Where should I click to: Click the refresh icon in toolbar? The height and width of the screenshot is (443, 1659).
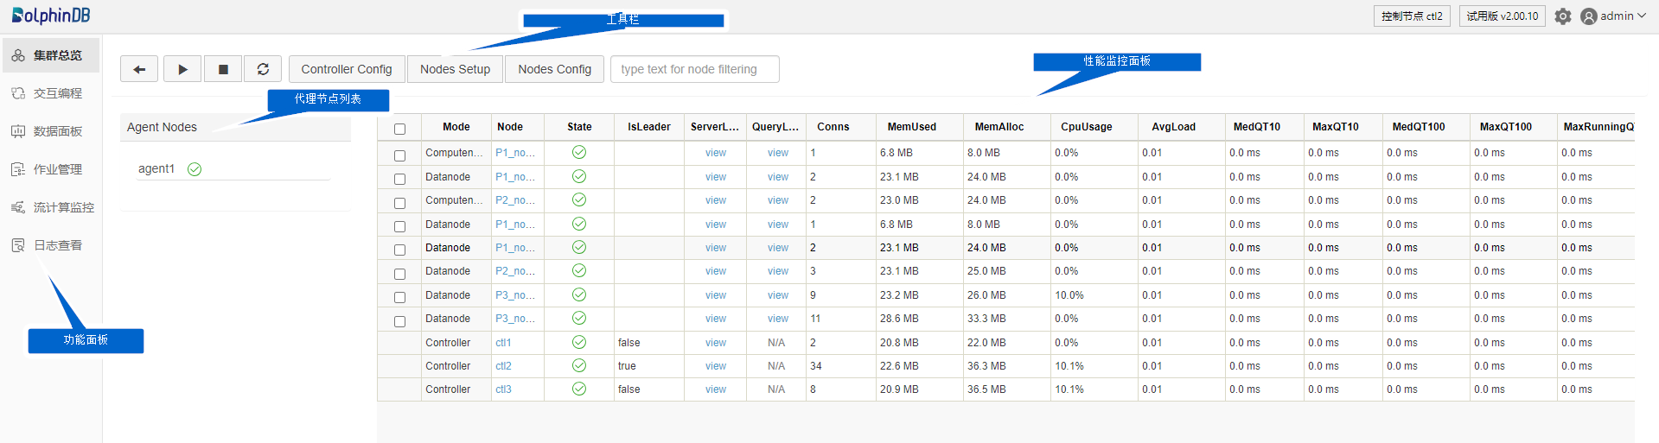point(263,69)
